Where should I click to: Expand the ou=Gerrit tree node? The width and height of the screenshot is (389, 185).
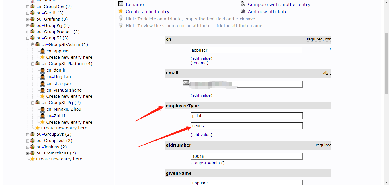point(28,13)
